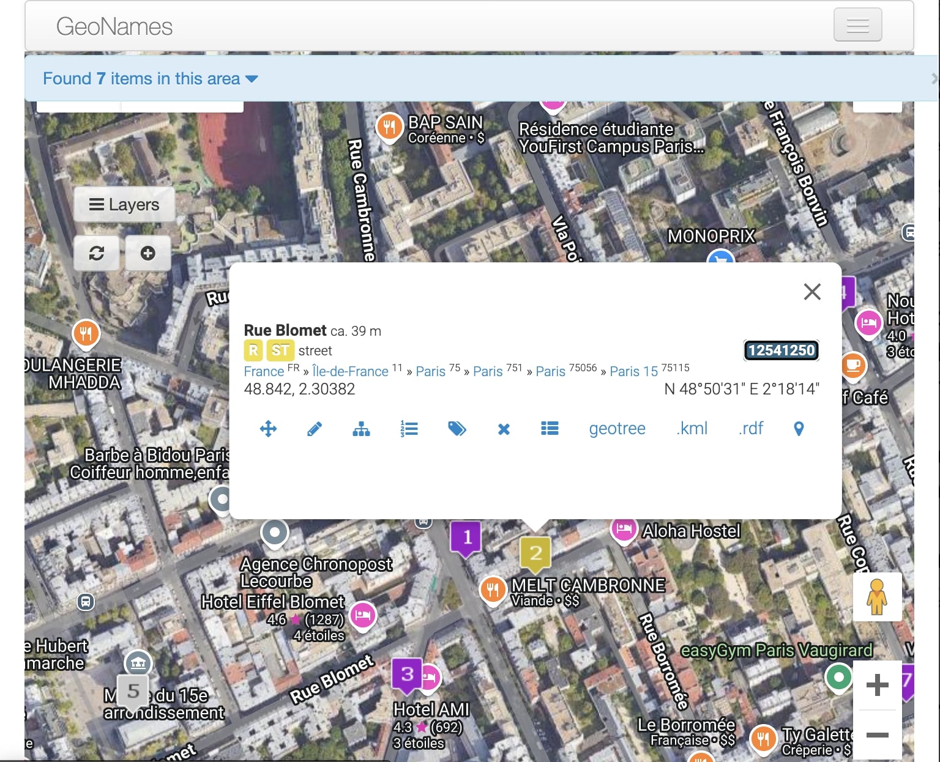Click the bulleted list icon in popup
The image size is (940, 762).
click(x=550, y=429)
